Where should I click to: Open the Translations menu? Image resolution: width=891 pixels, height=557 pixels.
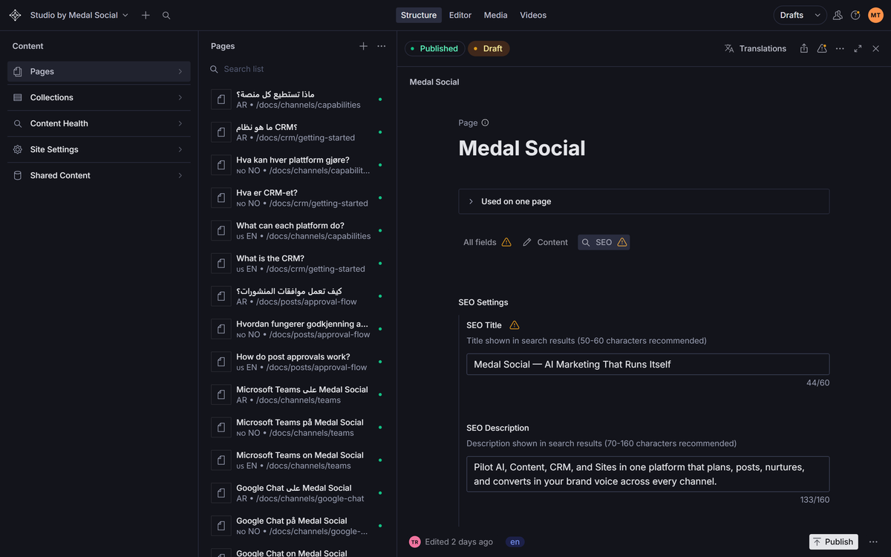coord(755,48)
